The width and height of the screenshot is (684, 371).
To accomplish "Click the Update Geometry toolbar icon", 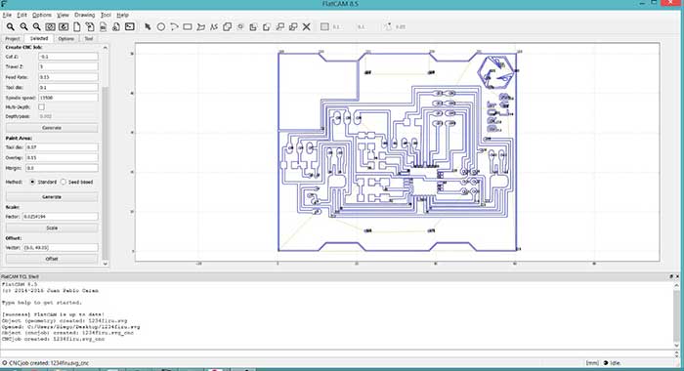I will pyautogui.click(x=103, y=26).
